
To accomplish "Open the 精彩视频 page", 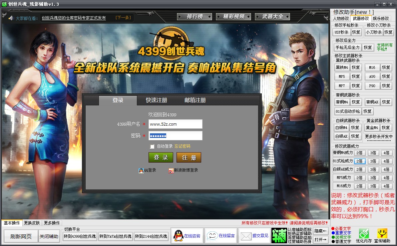I will point(233,17).
